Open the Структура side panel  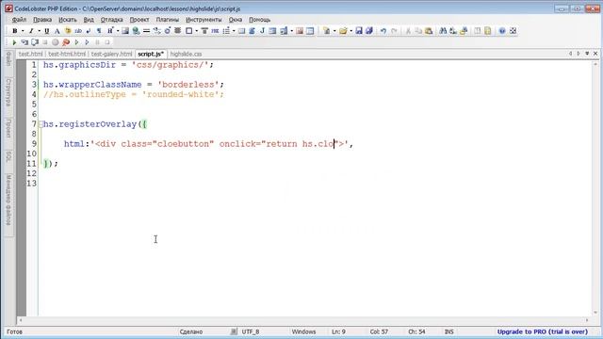(x=8, y=92)
